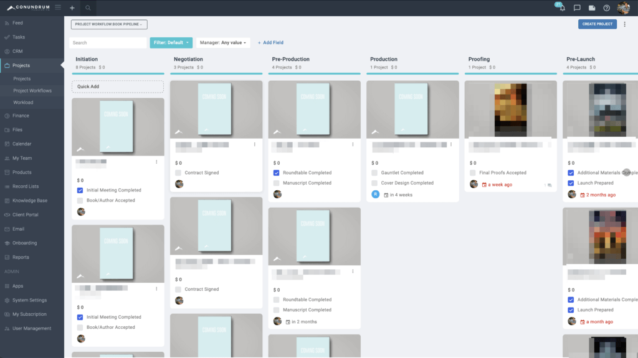Open kebab menu on second Pre-Production card
The height and width of the screenshot is (358, 638).
(353, 271)
